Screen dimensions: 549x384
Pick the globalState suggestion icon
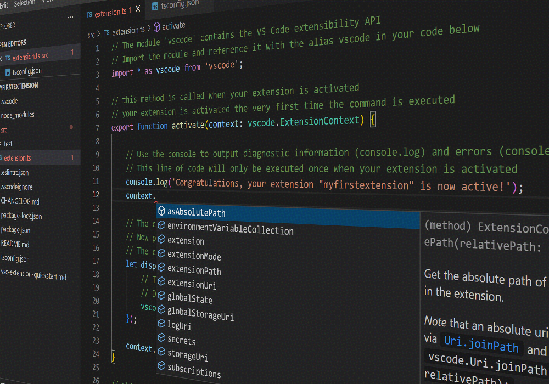161,296
